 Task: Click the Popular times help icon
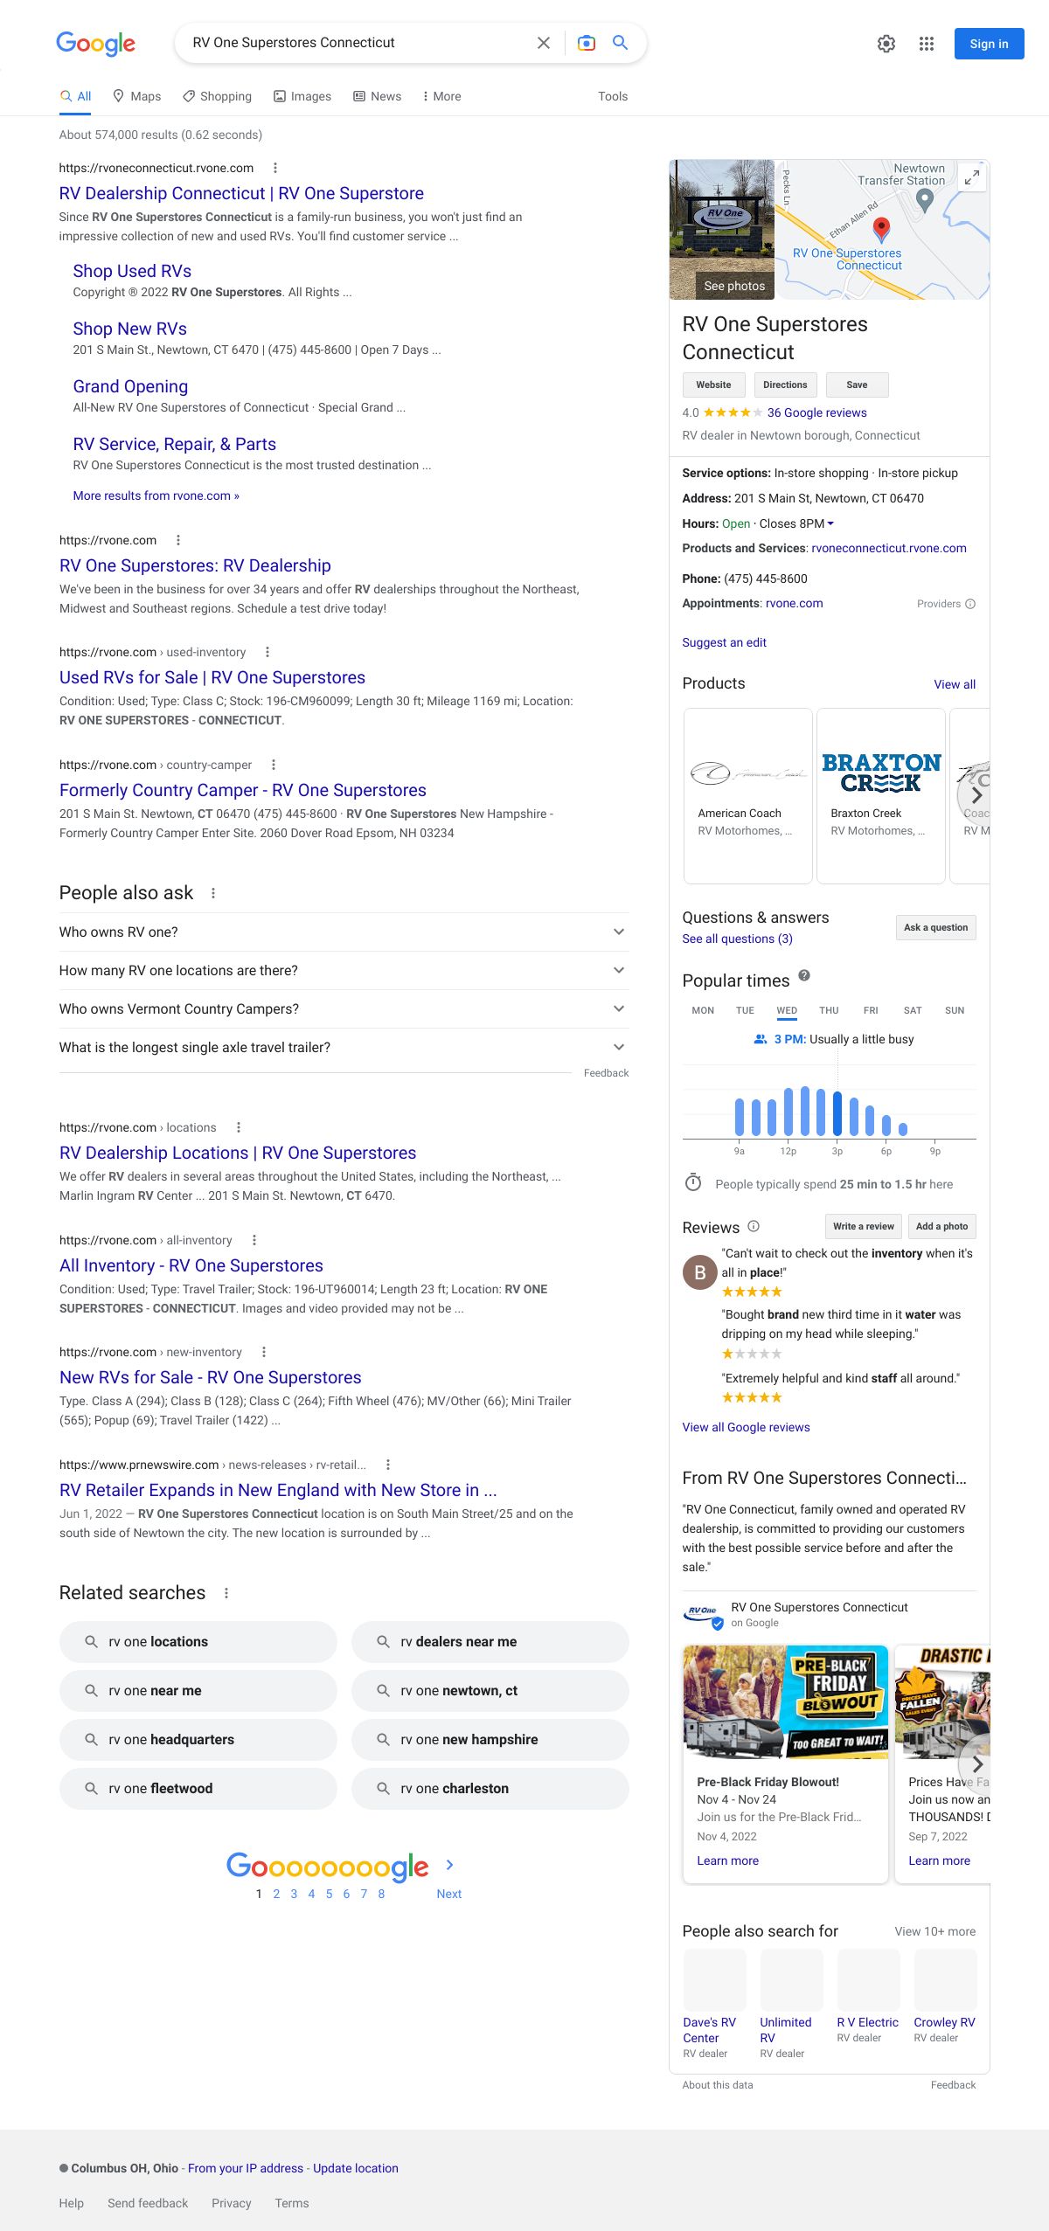[804, 975]
